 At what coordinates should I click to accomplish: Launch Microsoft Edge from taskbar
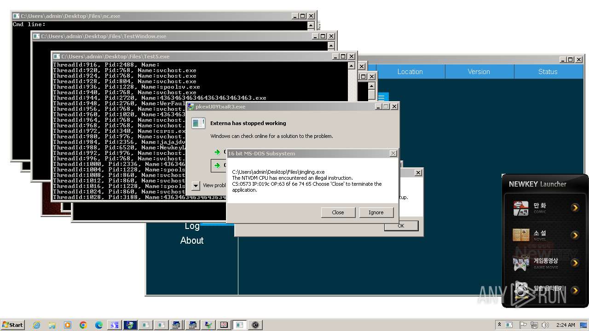point(99,325)
